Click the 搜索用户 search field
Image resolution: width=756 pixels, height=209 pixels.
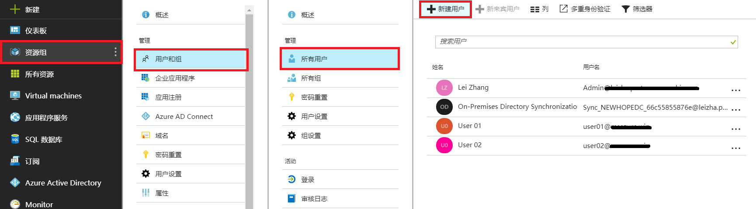(581, 42)
